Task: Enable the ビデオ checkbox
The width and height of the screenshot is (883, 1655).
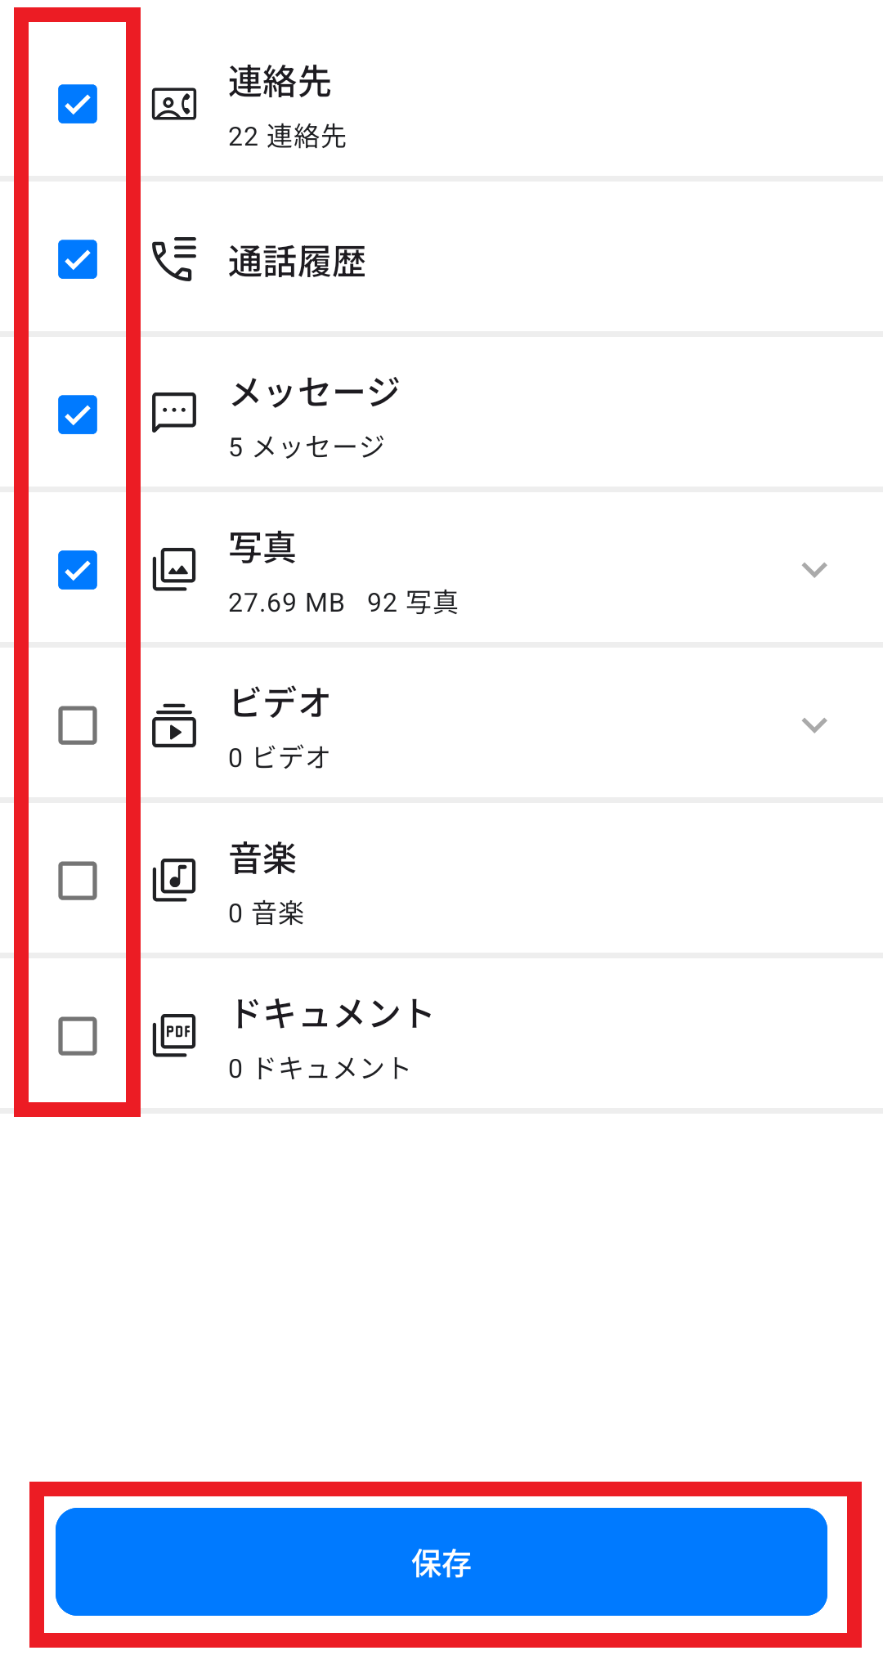Action: pyautogui.click(x=78, y=725)
